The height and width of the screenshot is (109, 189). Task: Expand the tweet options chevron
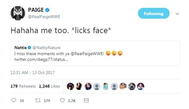point(177,14)
